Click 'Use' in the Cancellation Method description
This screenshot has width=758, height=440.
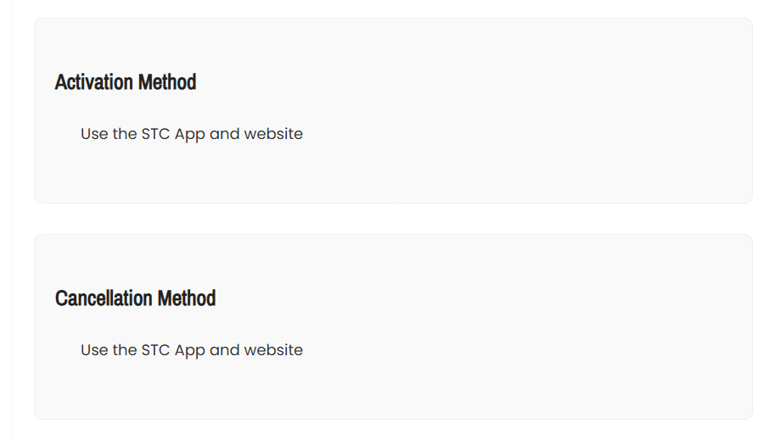[94, 350]
